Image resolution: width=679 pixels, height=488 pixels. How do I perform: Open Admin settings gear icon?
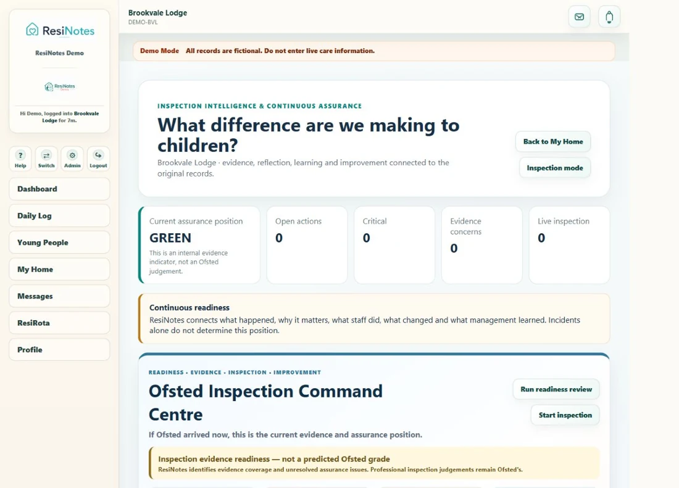click(72, 159)
